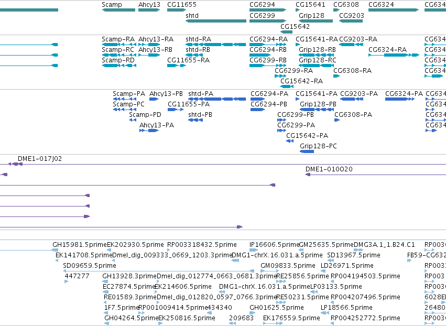
Task: Select EST label GM09833.5prime
Action: click(288, 266)
